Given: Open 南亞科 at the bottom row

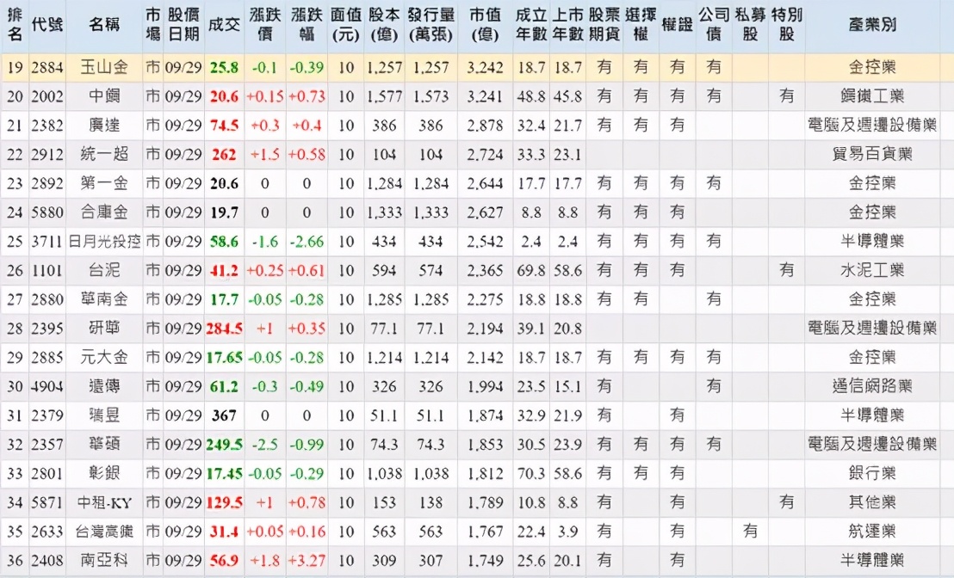Looking at the screenshot, I should (103, 561).
